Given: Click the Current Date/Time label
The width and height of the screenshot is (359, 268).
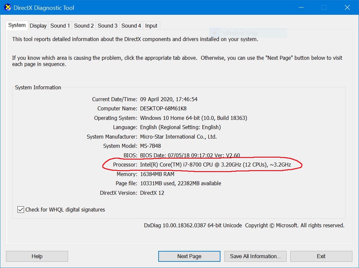Looking at the screenshot, I should click(x=115, y=99).
